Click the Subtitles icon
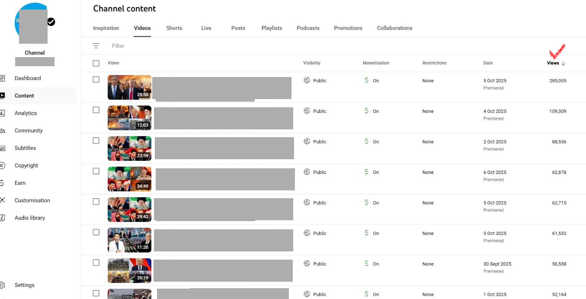This screenshot has height=299, width=586. click(3, 148)
